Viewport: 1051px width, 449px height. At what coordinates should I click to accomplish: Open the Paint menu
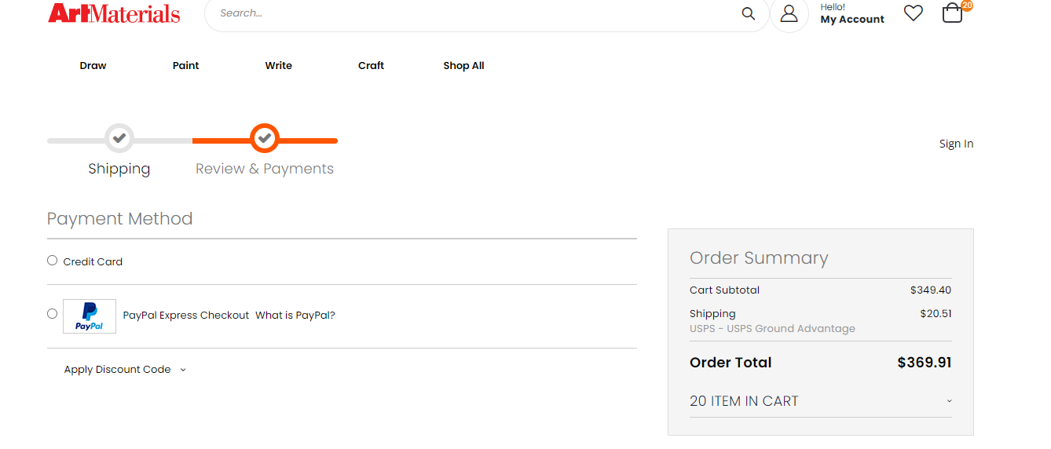point(186,66)
